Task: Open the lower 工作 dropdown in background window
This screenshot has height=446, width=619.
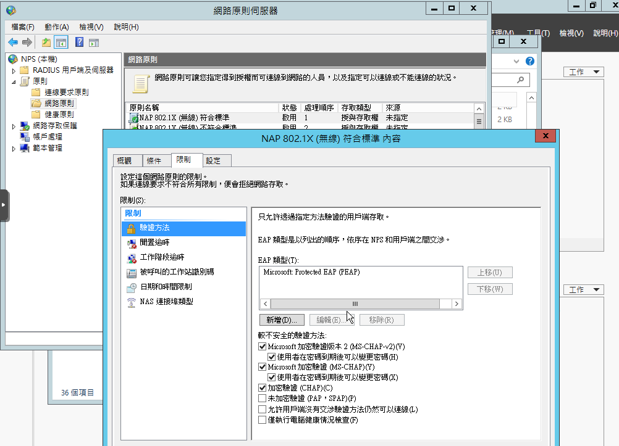Action: [584, 289]
